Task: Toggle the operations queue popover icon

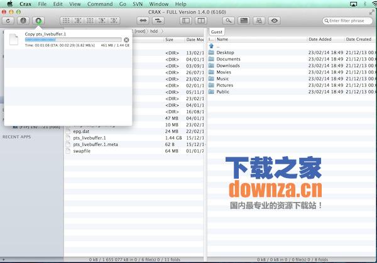Action: click(x=38, y=21)
